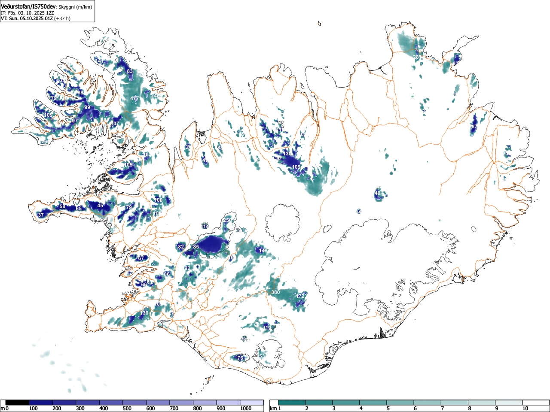The image size is (550, 412).
Task: Click the '28' value in the northeast
Action: point(416,57)
